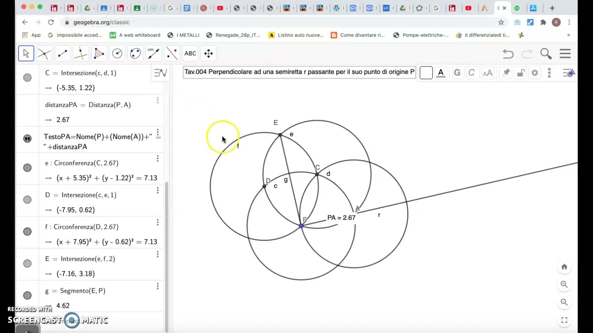Toggle visibility of text TestoPA

coord(27,138)
